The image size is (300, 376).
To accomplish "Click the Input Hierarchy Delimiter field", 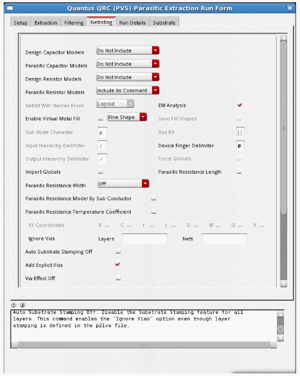I will tap(102, 146).
